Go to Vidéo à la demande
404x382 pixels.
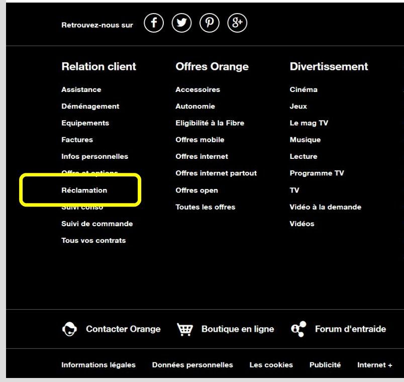tap(325, 207)
